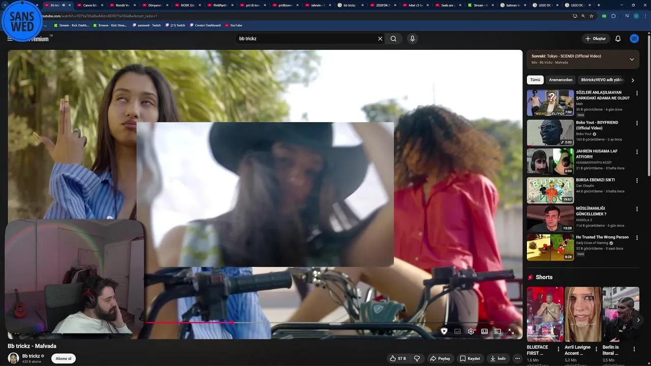The image size is (651, 366).
Task: Save the video using Kaydet
Action: (x=470, y=358)
